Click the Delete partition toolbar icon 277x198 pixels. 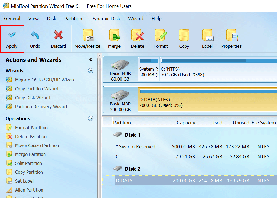(x=137, y=35)
